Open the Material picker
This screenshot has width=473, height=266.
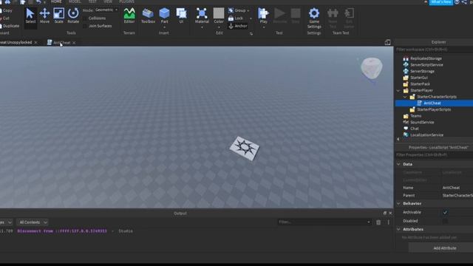202,16
